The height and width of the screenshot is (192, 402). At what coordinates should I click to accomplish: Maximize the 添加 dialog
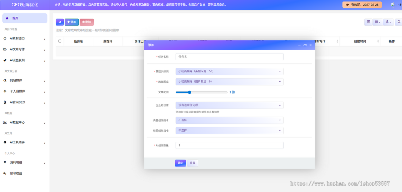305,45
